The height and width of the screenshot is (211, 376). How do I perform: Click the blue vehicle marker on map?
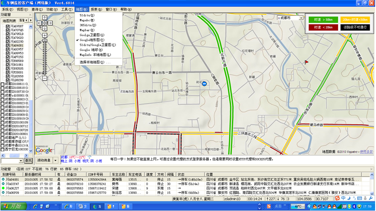pyautogui.click(x=204, y=84)
